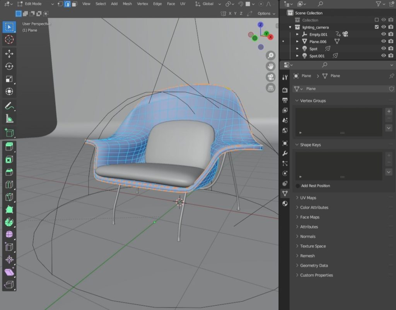Switch to edge select mode
This screenshot has width=396, height=310.
(x=67, y=4)
